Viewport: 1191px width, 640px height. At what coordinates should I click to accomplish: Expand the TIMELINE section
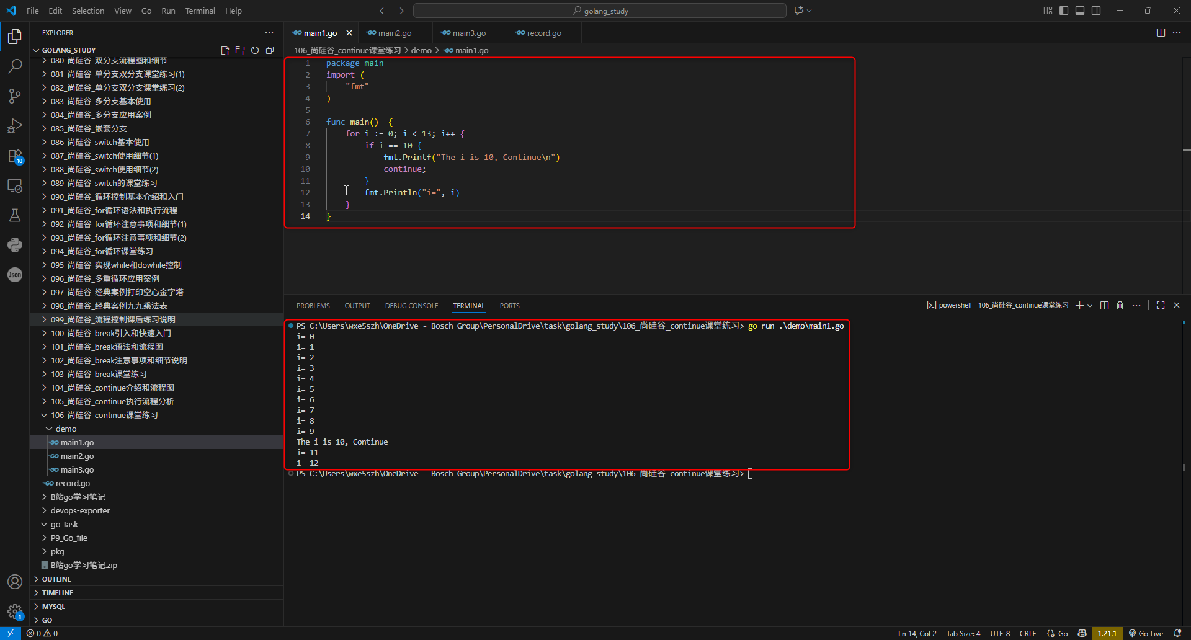[x=156, y=593]
